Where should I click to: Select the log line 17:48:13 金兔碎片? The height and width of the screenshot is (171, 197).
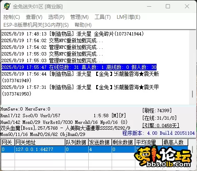pos(72,34)
